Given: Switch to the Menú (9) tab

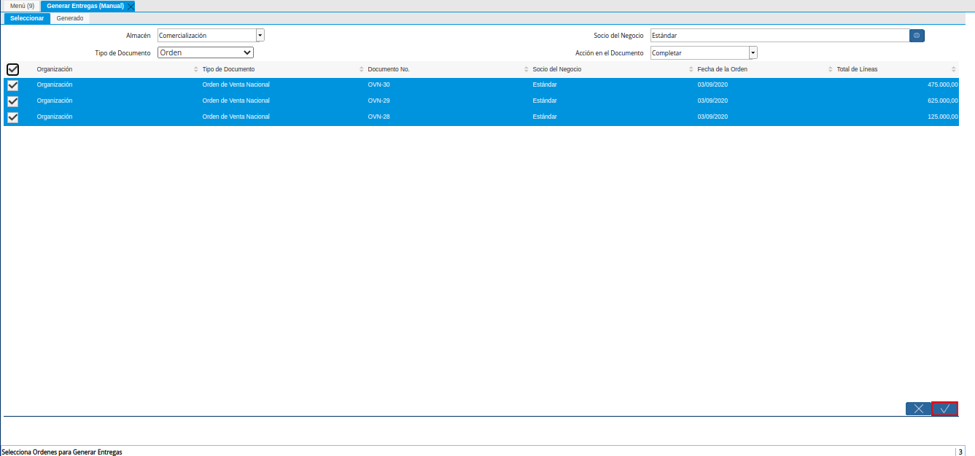Looking at the screenshot, I should (x=22, y=6).
